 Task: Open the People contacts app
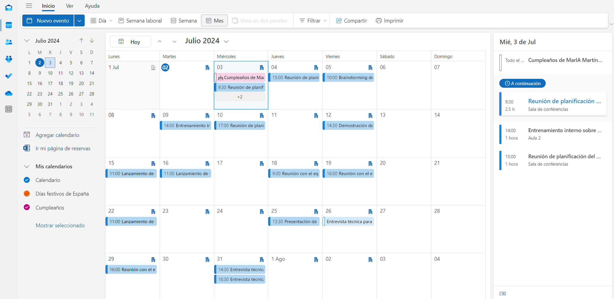click(x=9, y=42)
